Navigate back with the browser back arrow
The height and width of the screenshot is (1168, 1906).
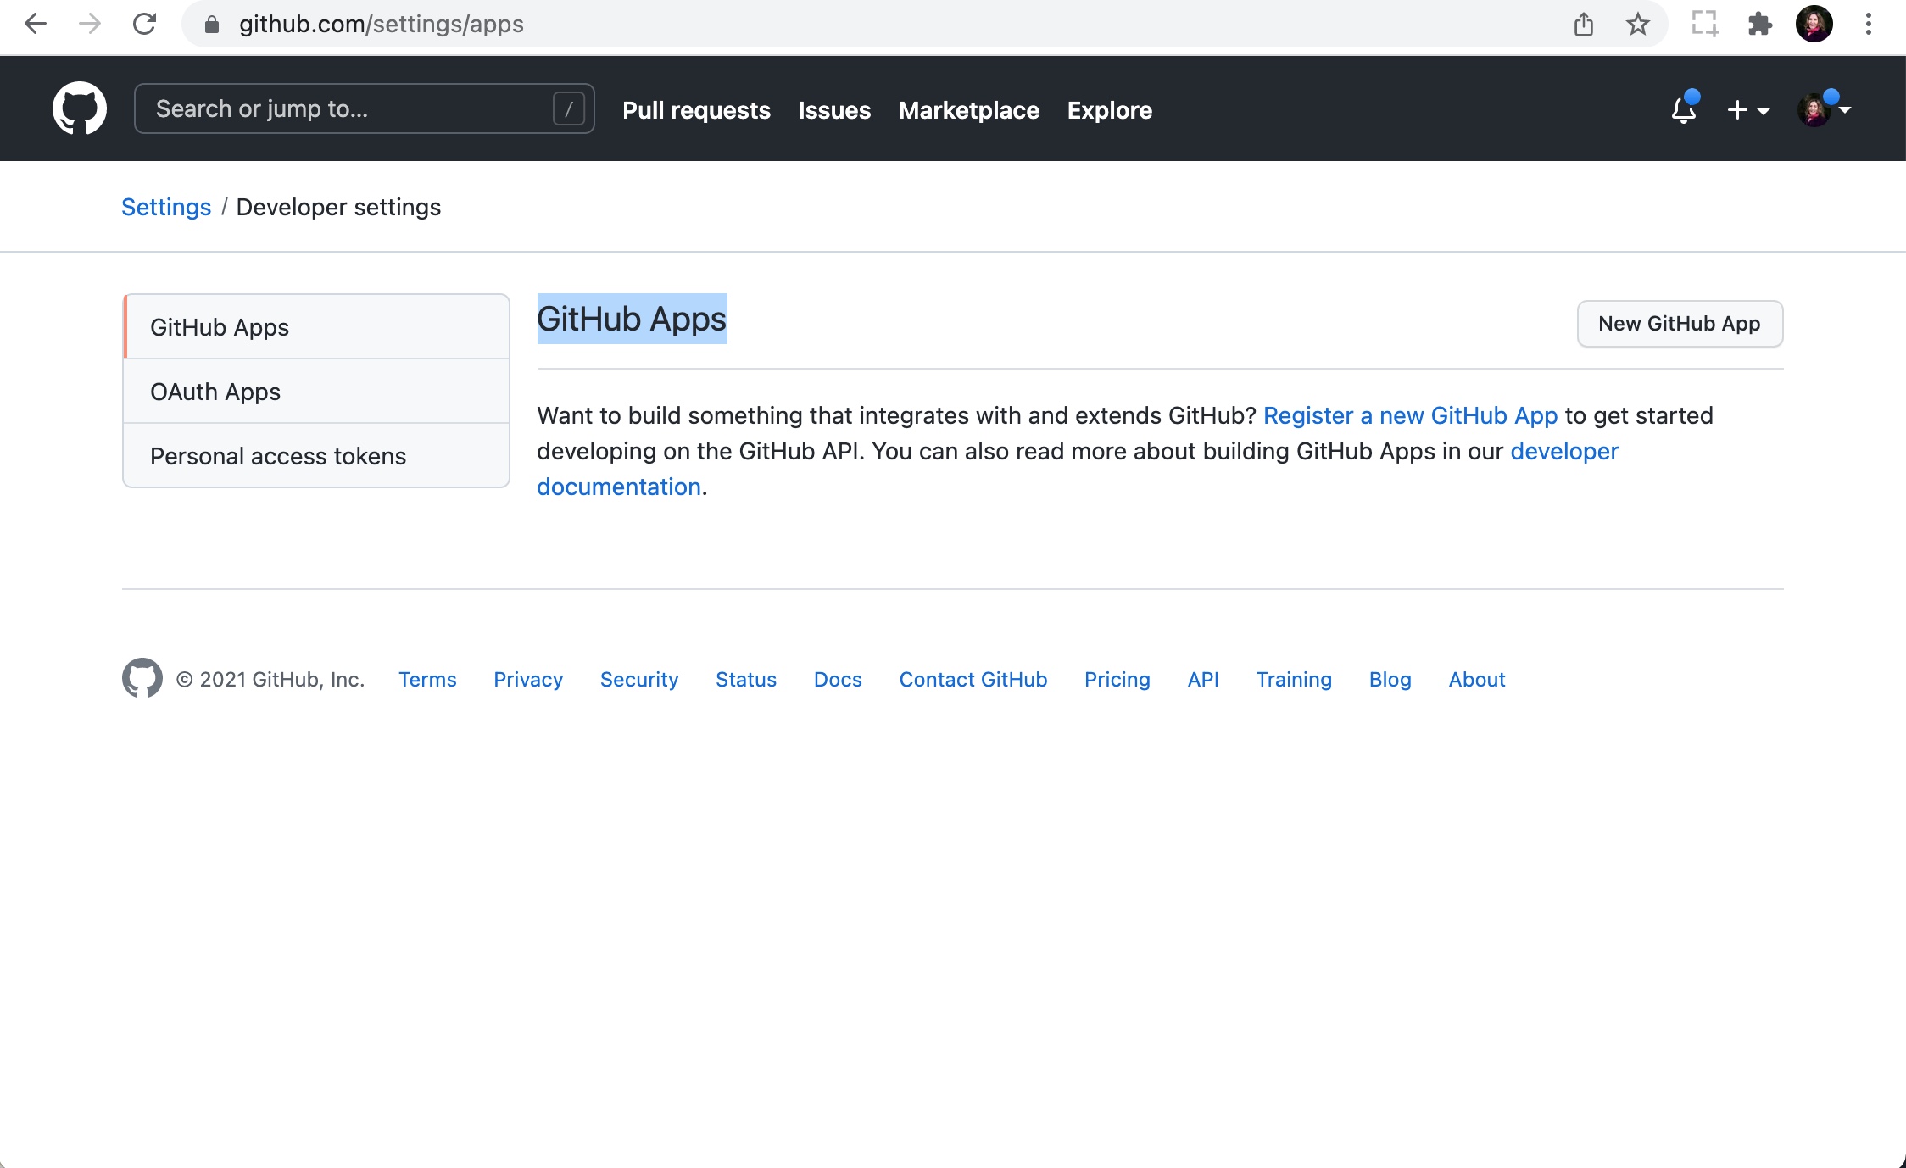point(36,24)
